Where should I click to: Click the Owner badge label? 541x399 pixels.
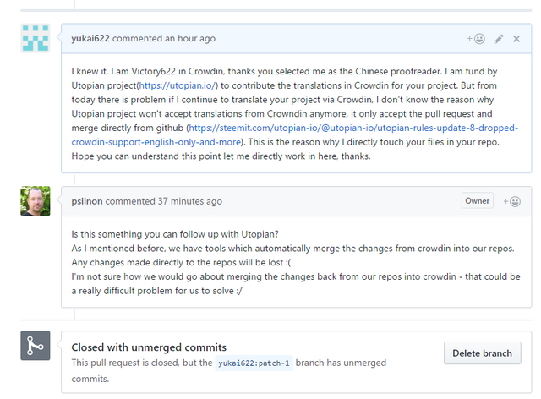click(x=477, y=201)
